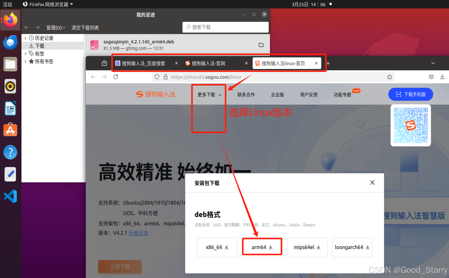449x278 pixels.
Task: Open the 升级日志 link
Action: click(x=138, y=233)
